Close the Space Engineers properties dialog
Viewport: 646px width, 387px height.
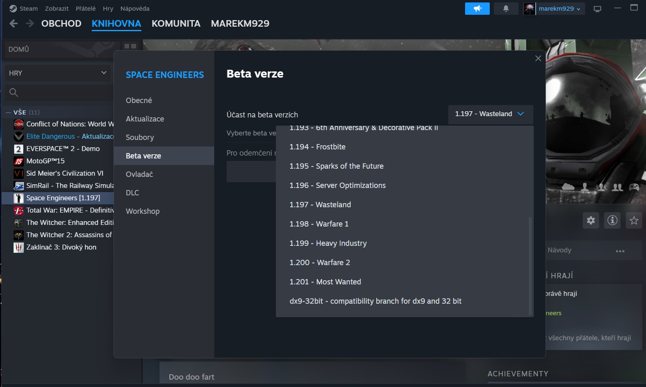(538, 58)
